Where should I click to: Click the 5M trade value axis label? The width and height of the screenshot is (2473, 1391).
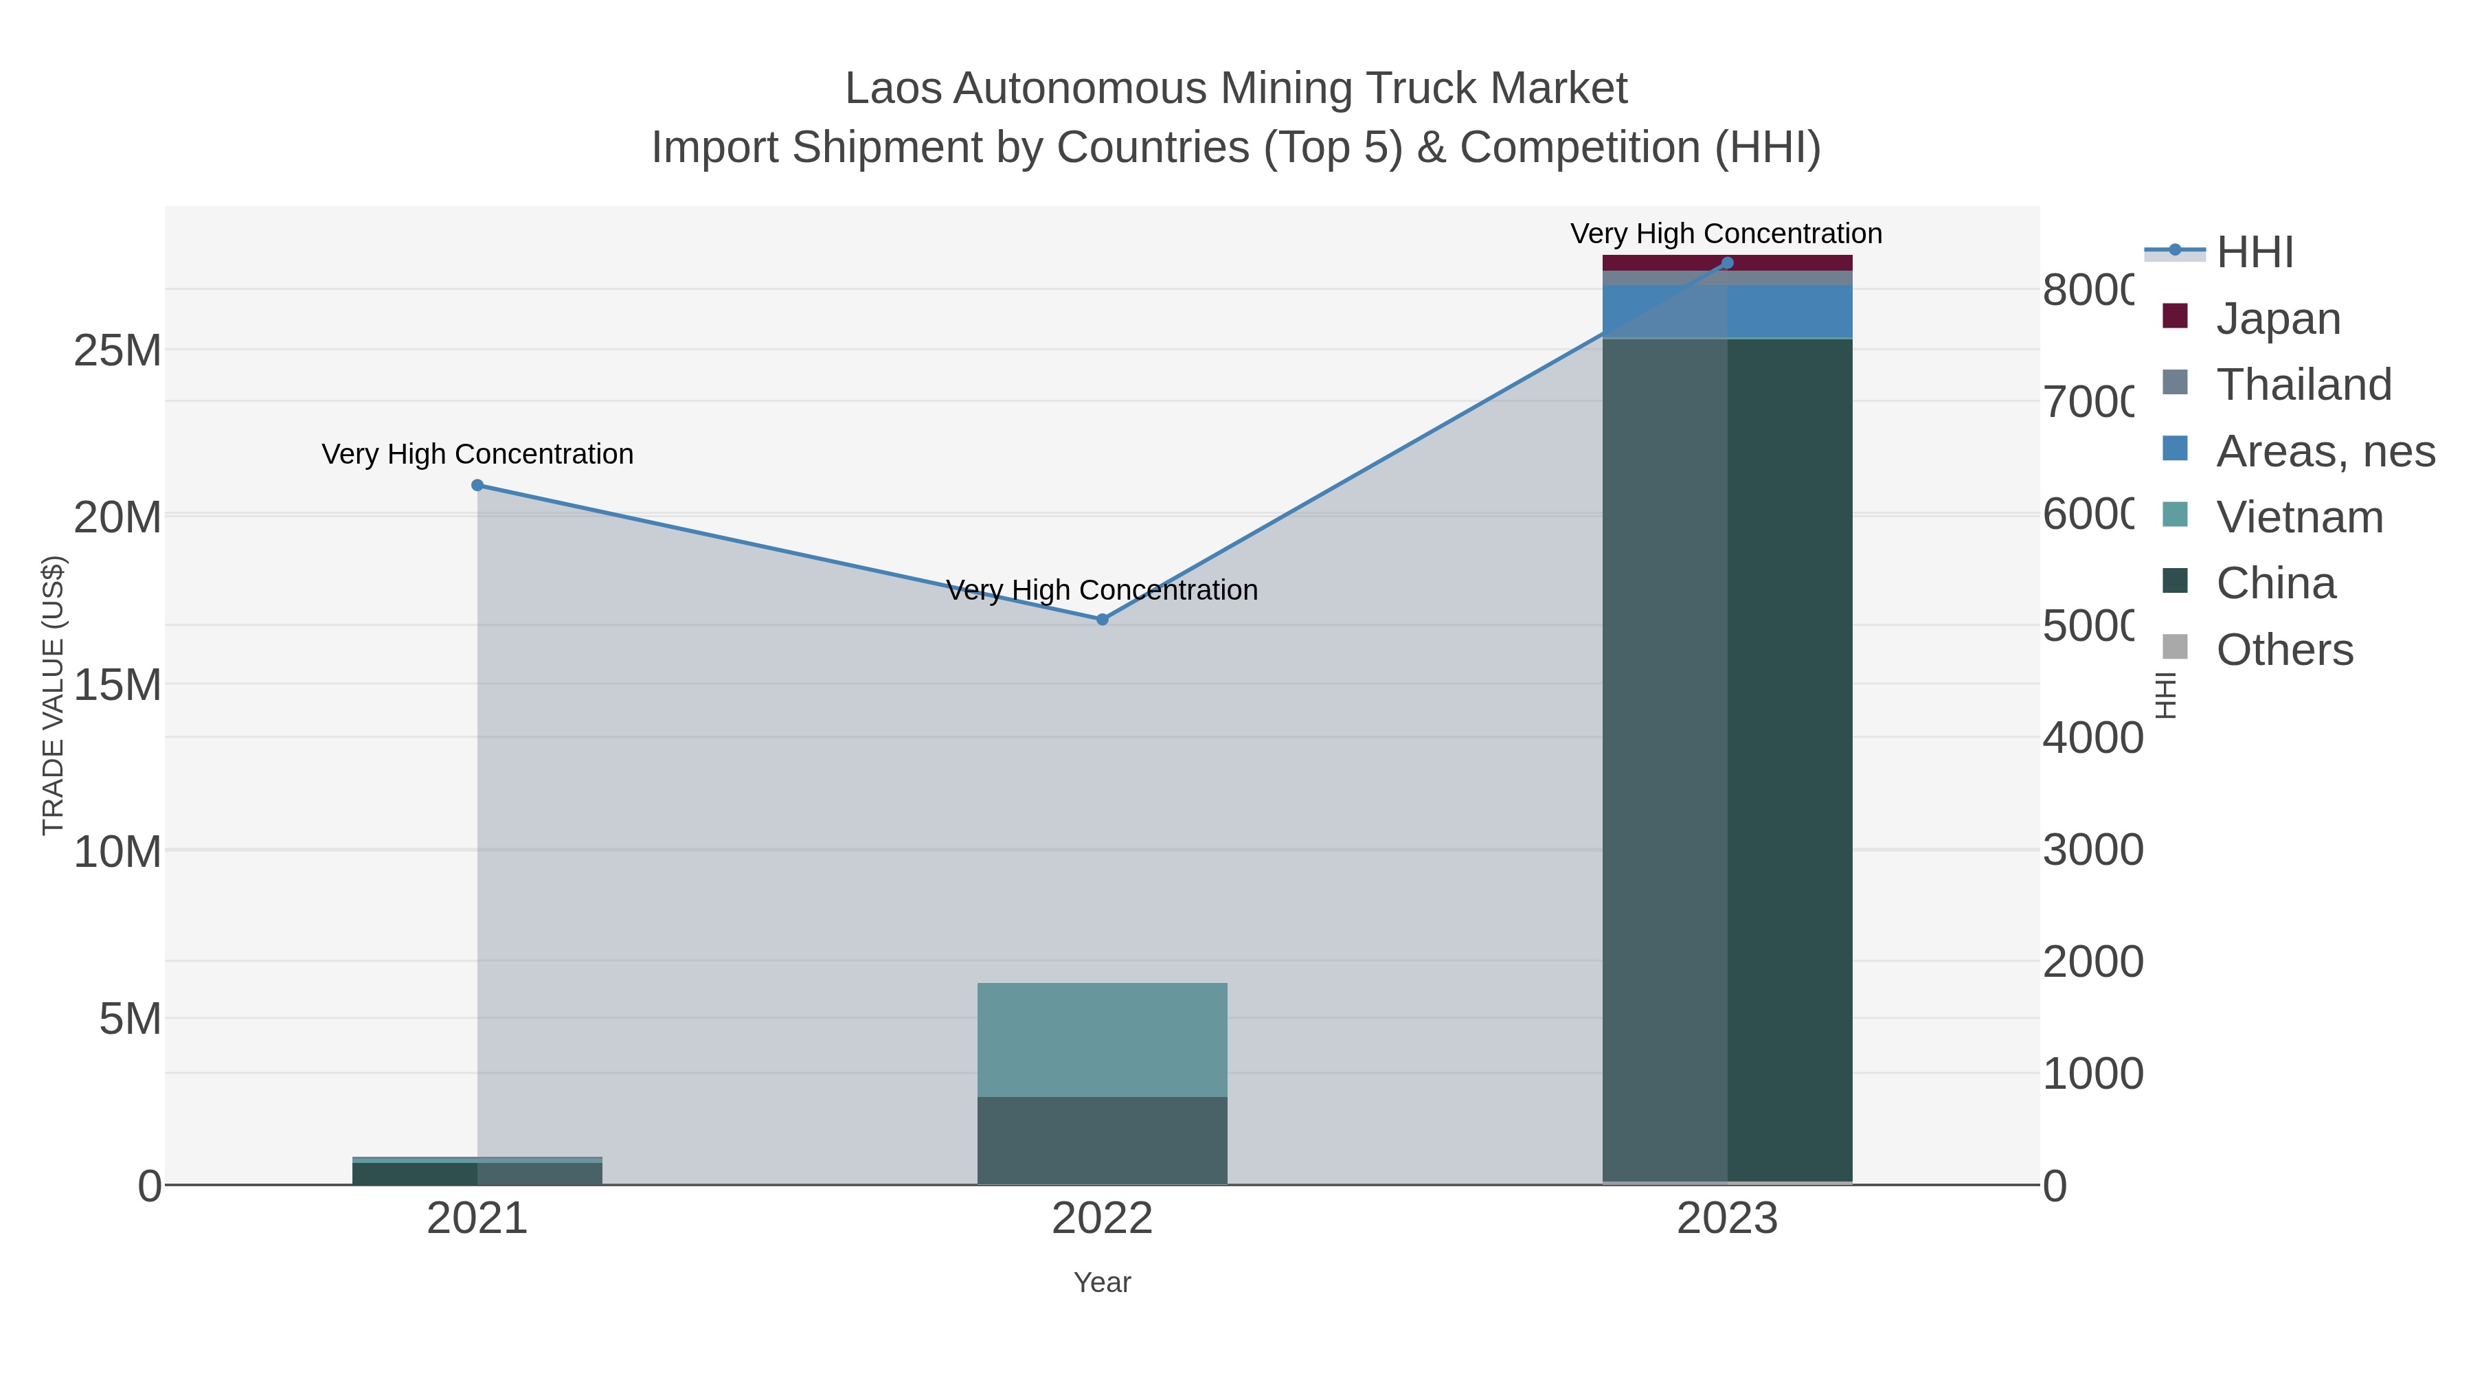click(130, 1019)
